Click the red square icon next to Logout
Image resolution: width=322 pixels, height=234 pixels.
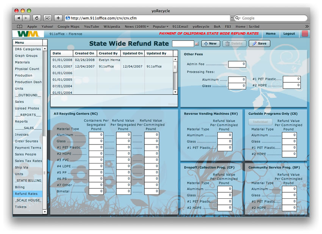[305, 34]
